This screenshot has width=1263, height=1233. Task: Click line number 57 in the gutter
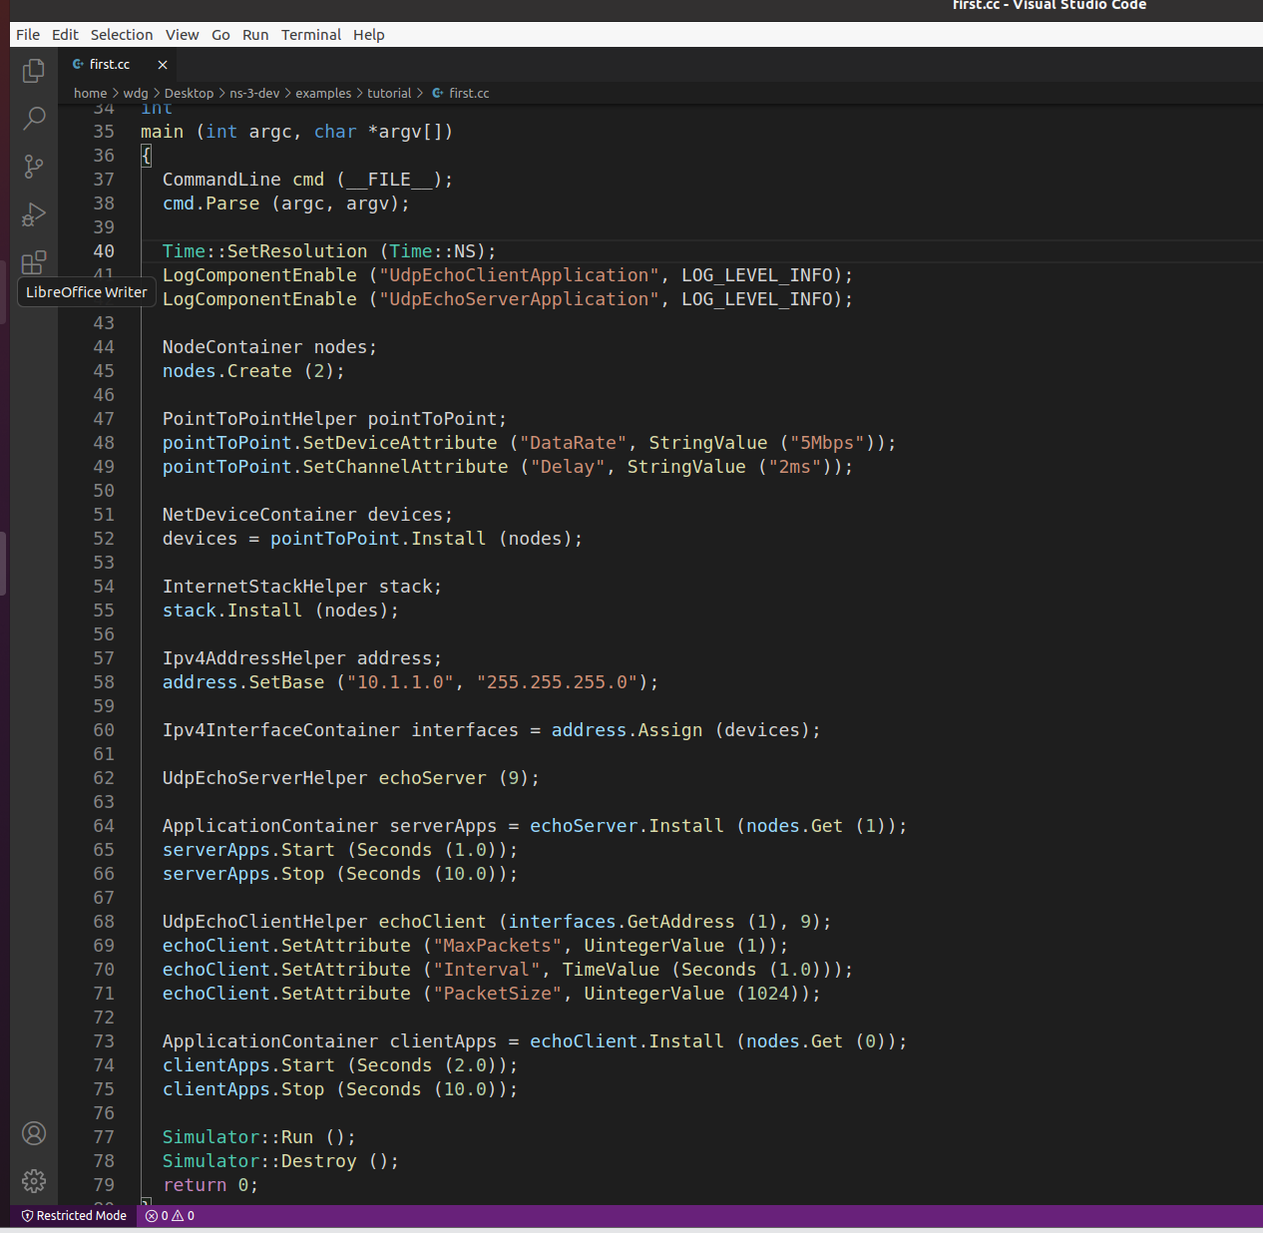click(x=104, y=658)
